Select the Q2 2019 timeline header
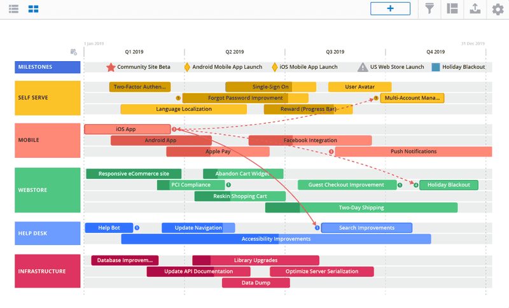509x308 pixels. 235,52
